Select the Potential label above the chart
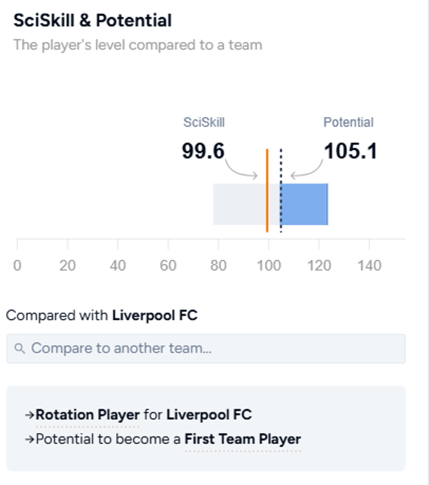429x485 pixels. 348,122
